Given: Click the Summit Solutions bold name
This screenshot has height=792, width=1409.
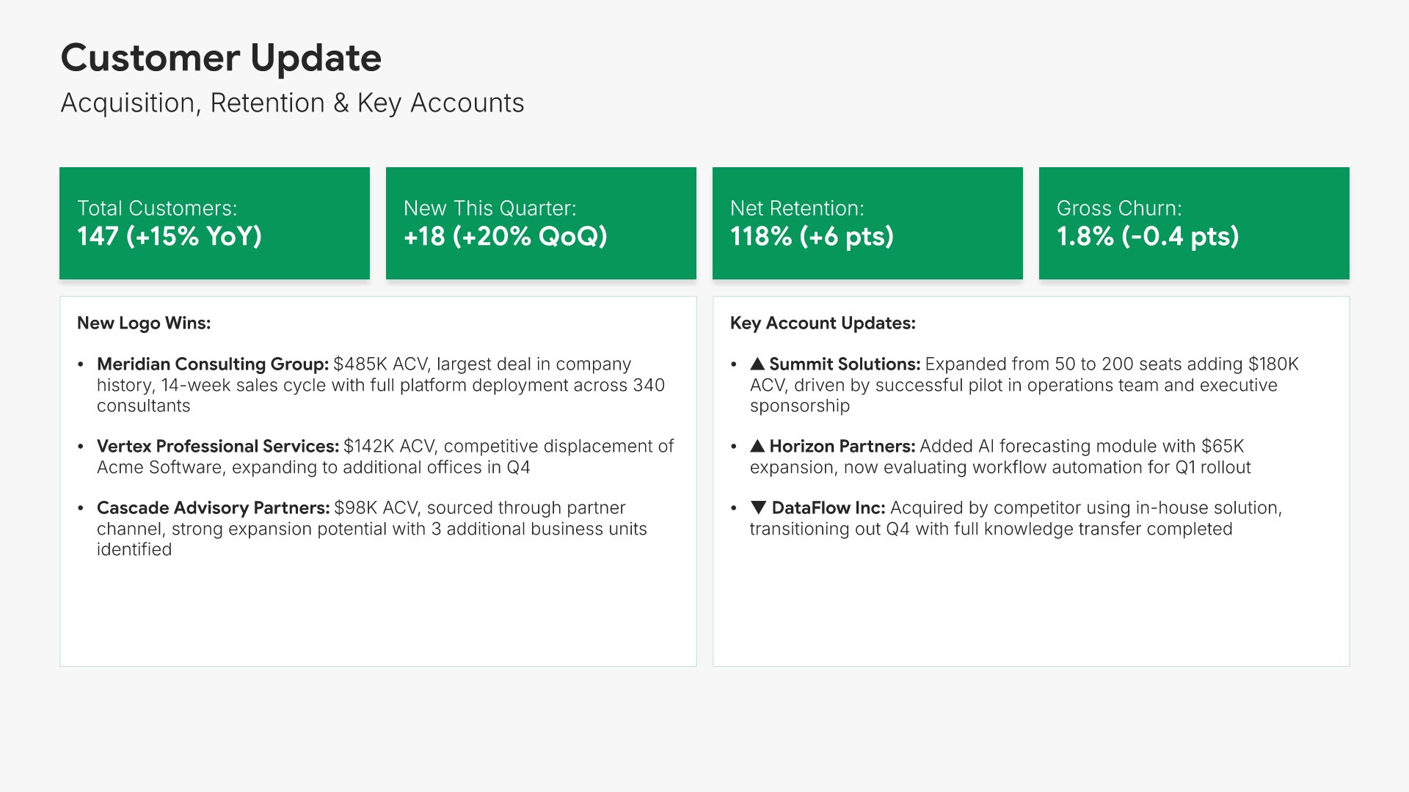Looking at the screenshot, I should (845, 364).
